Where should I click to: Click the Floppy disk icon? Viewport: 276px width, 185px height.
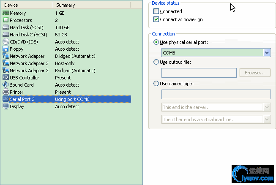pos(6,49)
